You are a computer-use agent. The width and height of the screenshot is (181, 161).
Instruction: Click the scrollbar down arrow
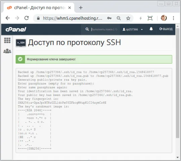coord(178,157)
